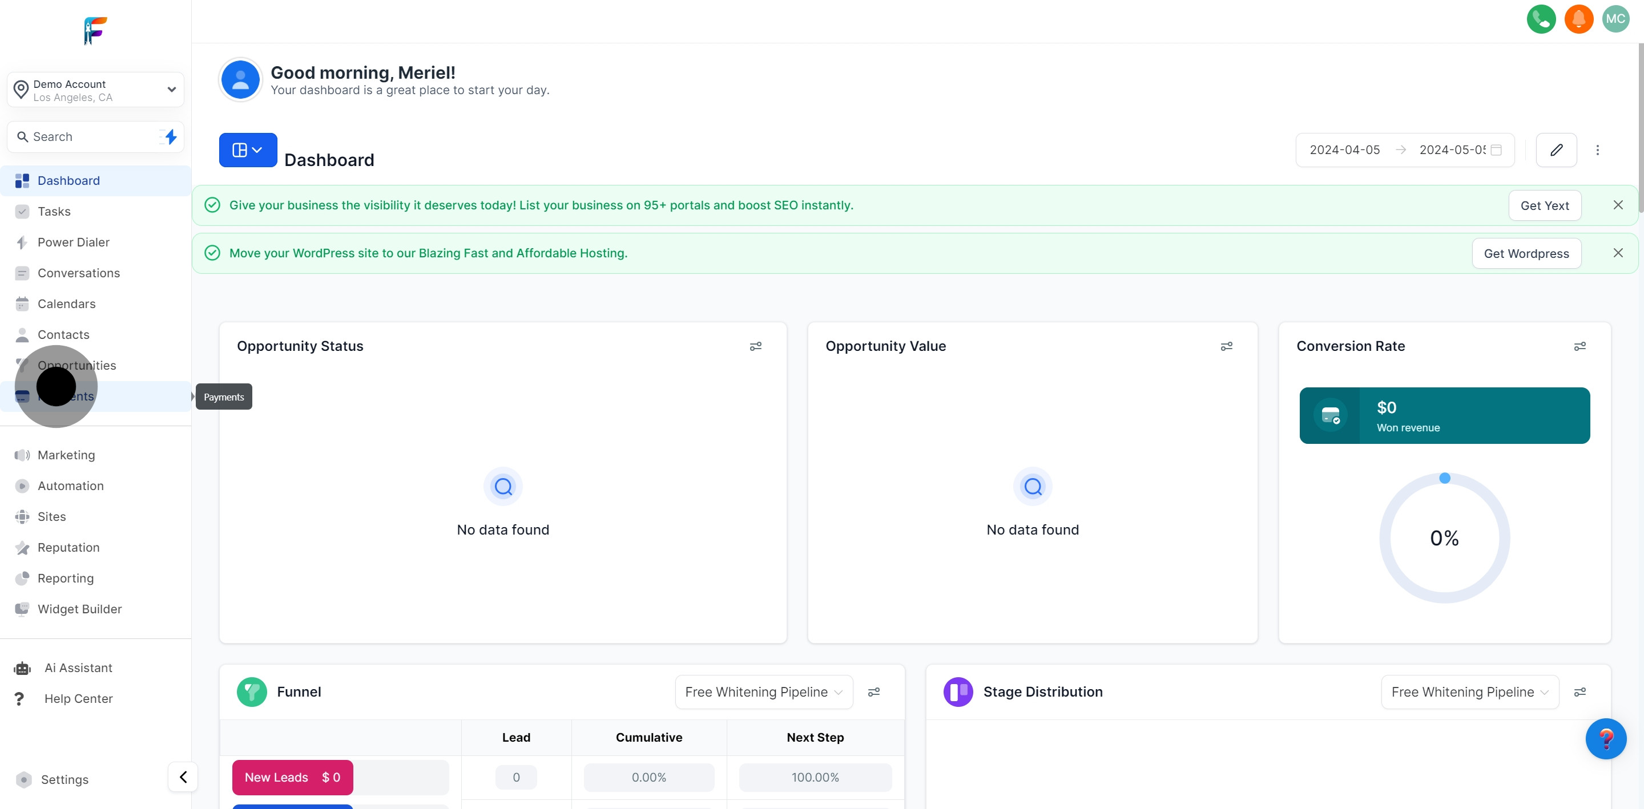Go to Reporting in the sidebar
This screenshot has width=1644, height=809.
[x=66, y=578]
